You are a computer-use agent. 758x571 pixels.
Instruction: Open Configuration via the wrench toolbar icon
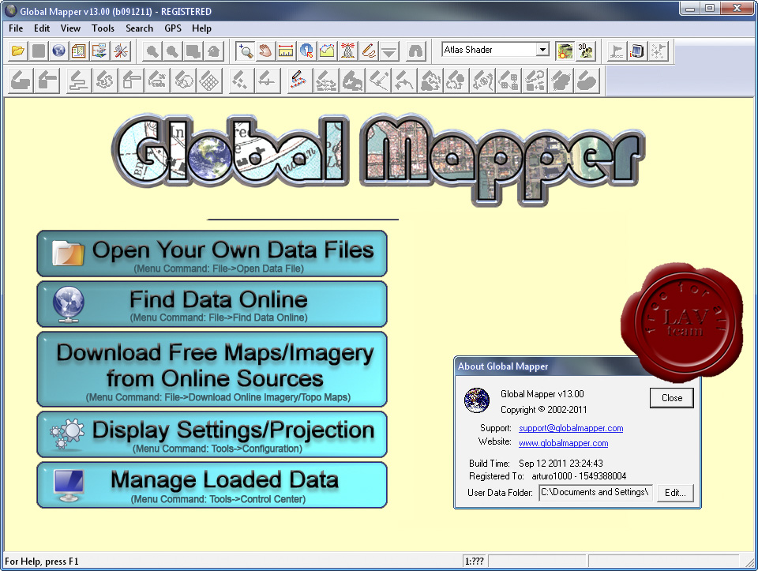click(120, 51)
